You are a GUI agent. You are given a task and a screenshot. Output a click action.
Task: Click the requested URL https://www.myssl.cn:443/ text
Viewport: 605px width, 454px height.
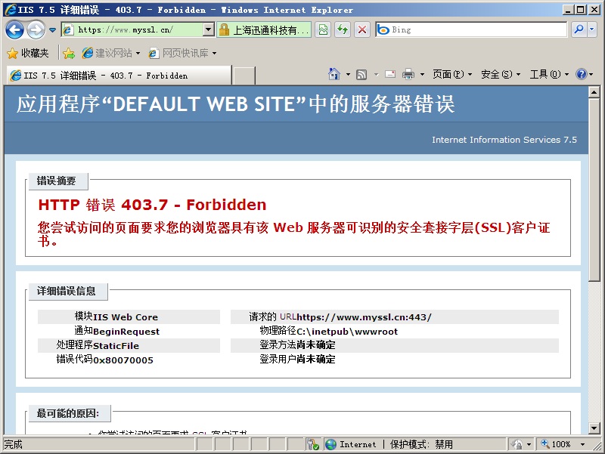pos(365,317)
